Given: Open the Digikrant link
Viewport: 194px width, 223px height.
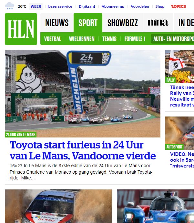Looking at the screenshot, I should tap(87, 6).
